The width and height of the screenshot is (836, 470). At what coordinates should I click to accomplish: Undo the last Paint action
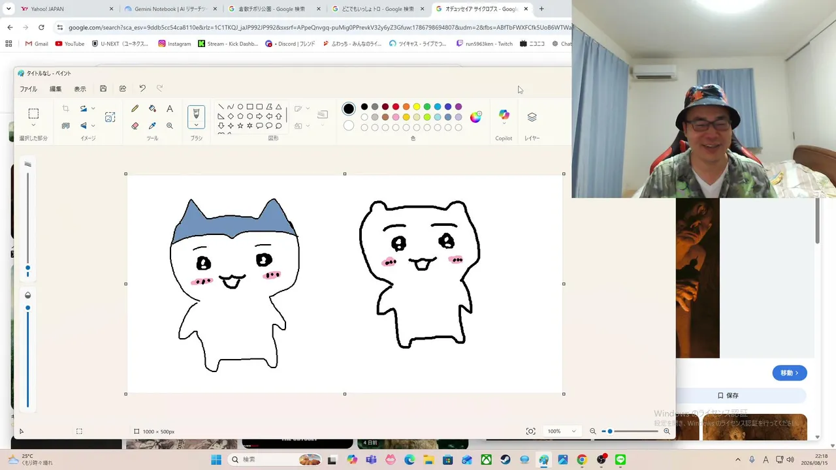(142, 89)
